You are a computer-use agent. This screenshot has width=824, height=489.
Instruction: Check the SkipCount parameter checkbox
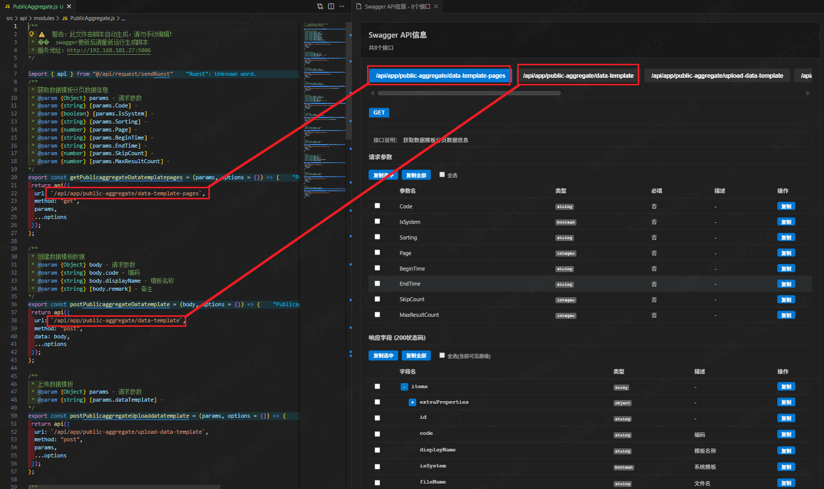(377, 299)
